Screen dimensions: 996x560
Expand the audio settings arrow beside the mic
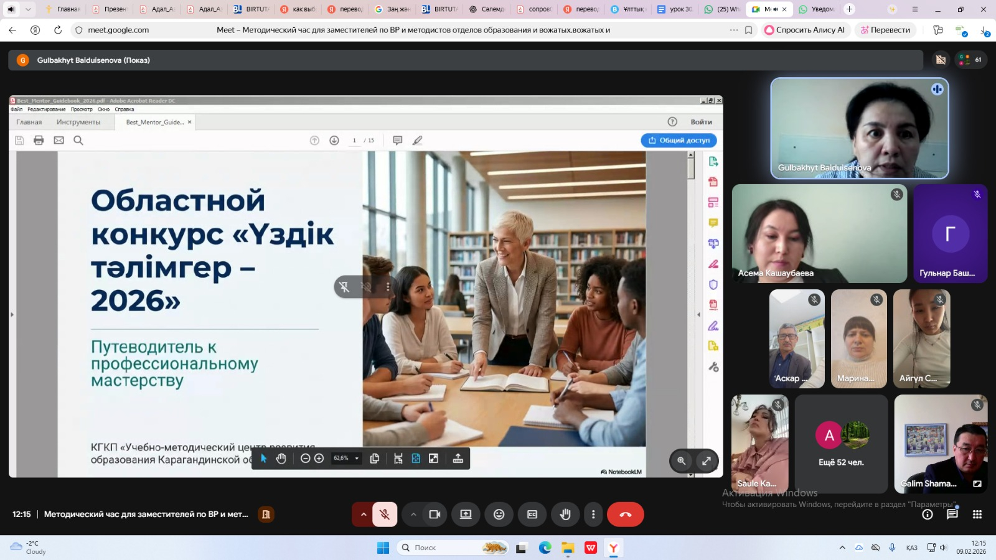[x=364, y=515]
